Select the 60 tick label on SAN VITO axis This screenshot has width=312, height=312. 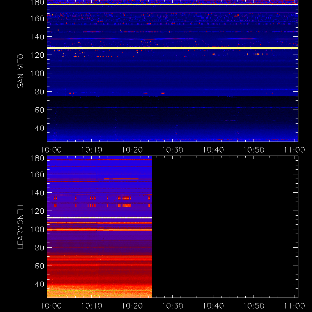pos(39,110)
